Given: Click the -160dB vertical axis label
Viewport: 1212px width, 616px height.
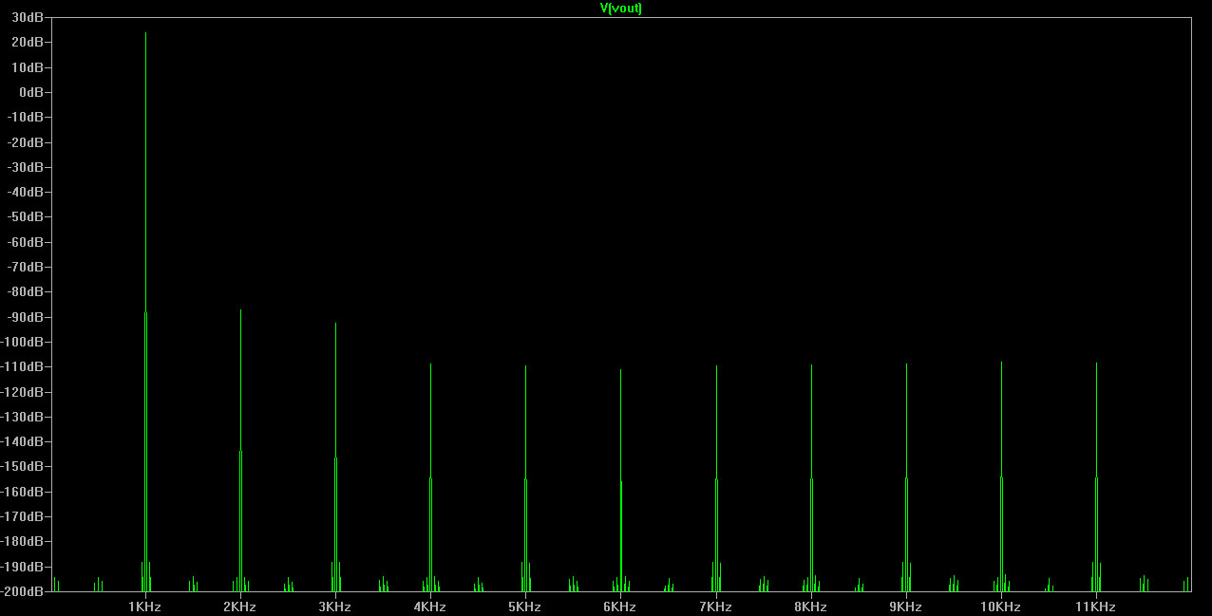Looking at the screenshot, I should click(x=23, y=492).
